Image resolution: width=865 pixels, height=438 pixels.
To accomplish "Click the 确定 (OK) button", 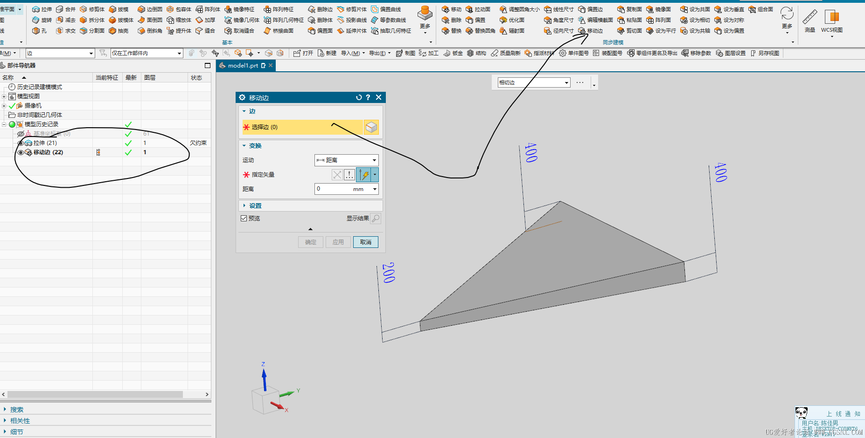I will (x=311, y=242).
